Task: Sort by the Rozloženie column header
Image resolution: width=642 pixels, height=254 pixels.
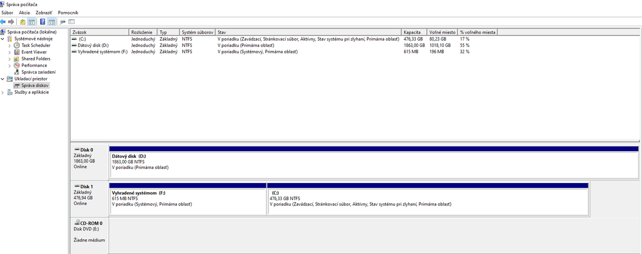Action: pos(143,32)
